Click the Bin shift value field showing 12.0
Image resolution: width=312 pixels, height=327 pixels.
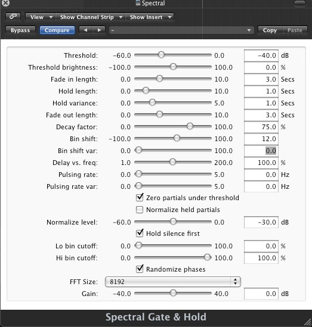coord(261,139)
